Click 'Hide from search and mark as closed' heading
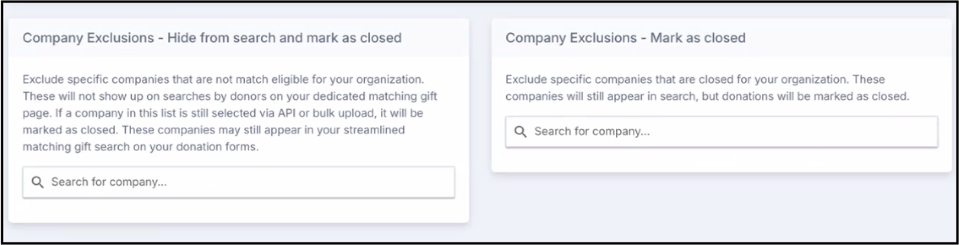The image size is (959, 245). (x=284, y=38)
